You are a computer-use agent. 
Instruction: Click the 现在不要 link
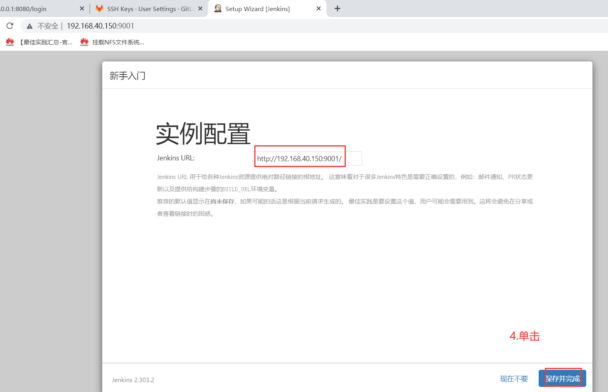coord(514,379)
